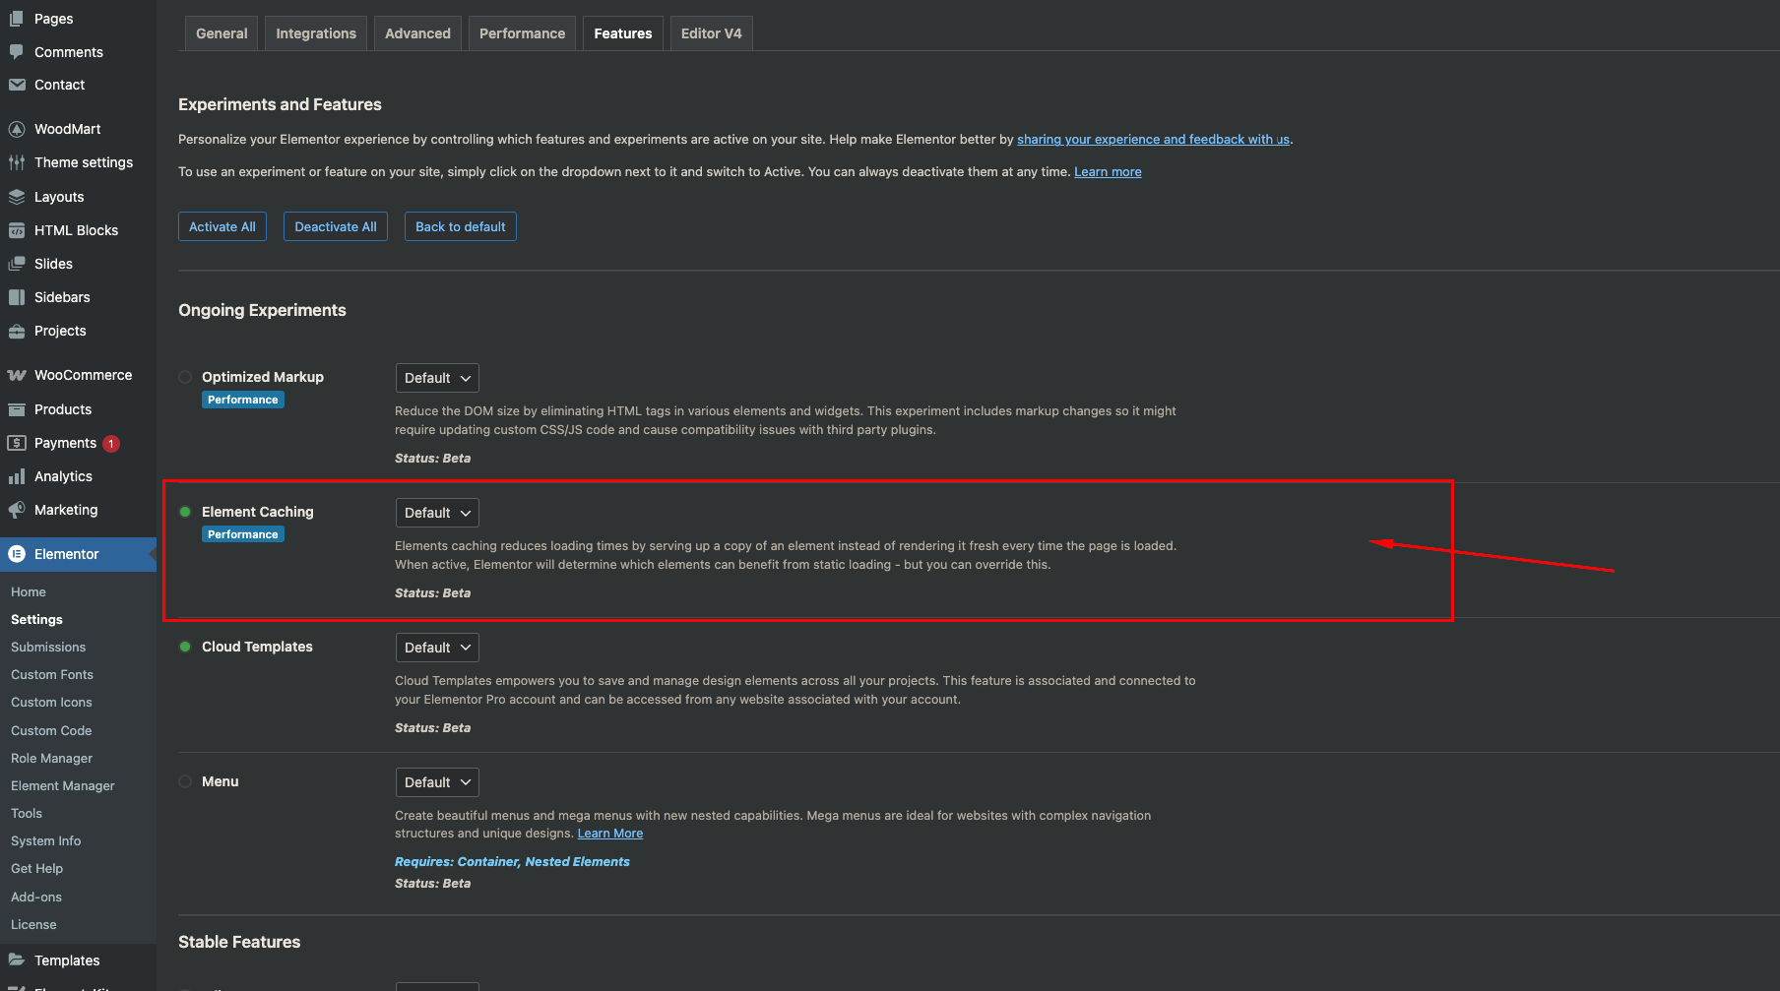The height and width of the screenshot is (991, 1780).
Task: Click the Slides icon in the sidebar
Action: [17, 264]
